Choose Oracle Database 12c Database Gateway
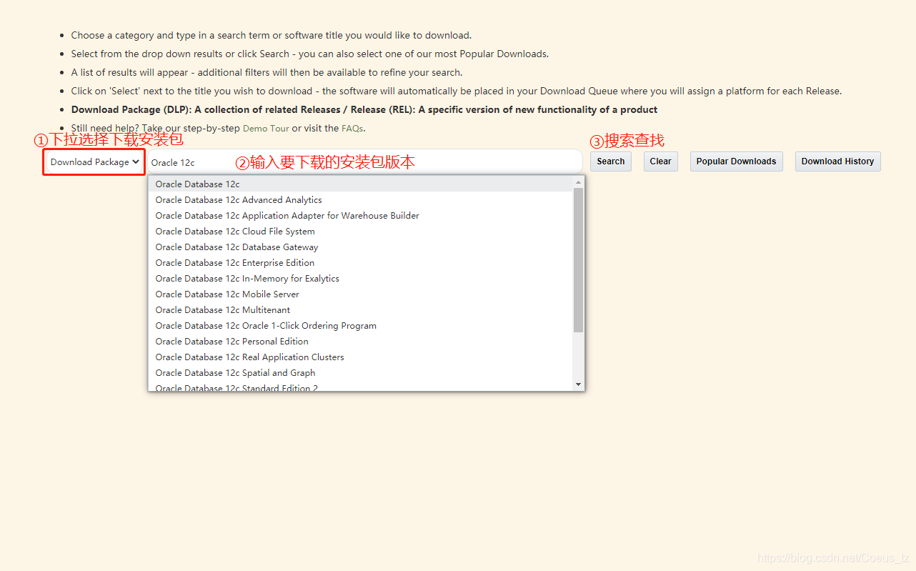916x571 pixels. click(x=361, y=247)
